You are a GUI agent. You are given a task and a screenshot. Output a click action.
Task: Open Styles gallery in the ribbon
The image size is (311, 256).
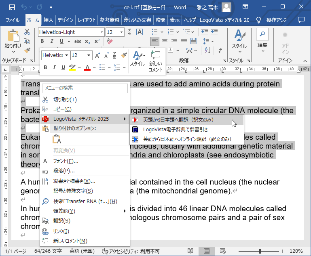(x=239, y=41)
